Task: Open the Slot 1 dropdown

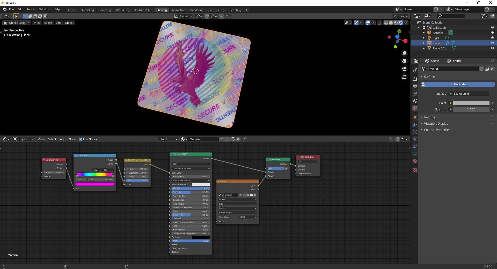Action: (168, 139)
